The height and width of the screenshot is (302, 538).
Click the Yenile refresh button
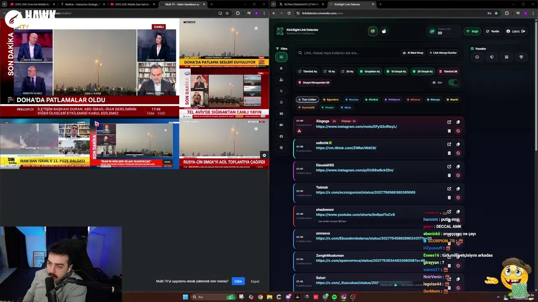coord(493,31)
